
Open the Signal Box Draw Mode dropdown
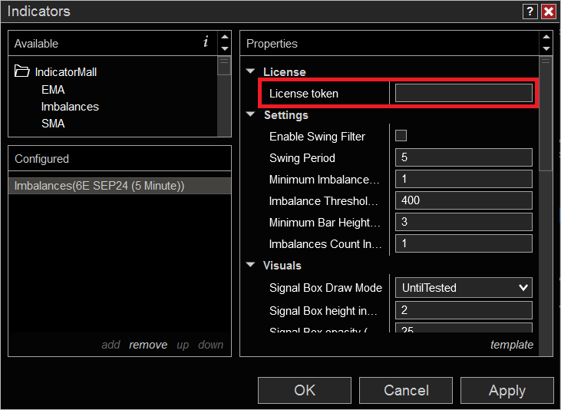point(464,287)
